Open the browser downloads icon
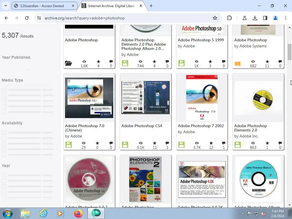The height and width of the screenshot is (219, 292). tap(255, 18)
